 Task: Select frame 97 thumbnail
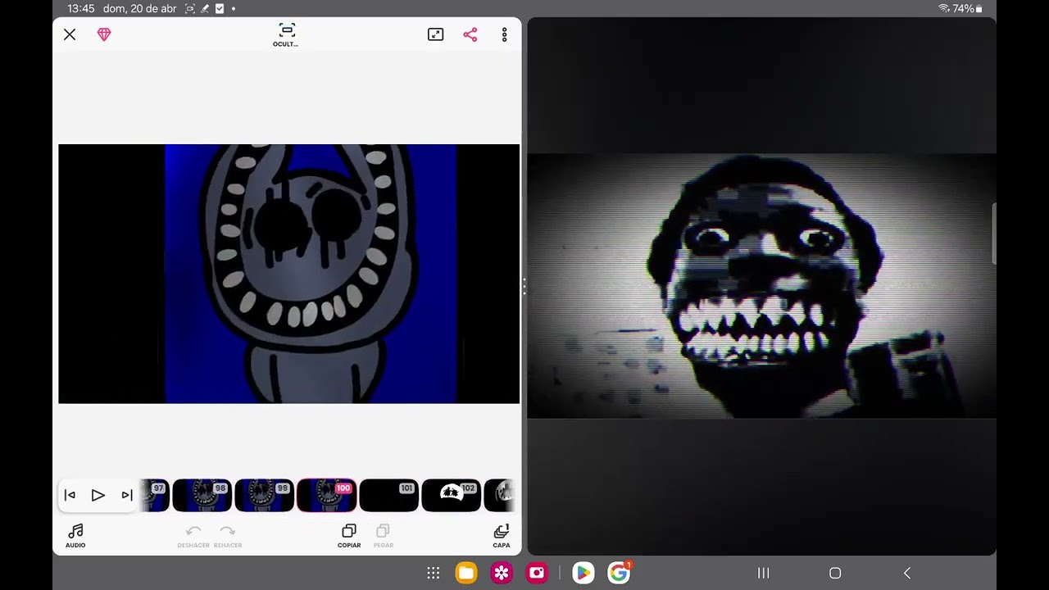click(154, 496)
